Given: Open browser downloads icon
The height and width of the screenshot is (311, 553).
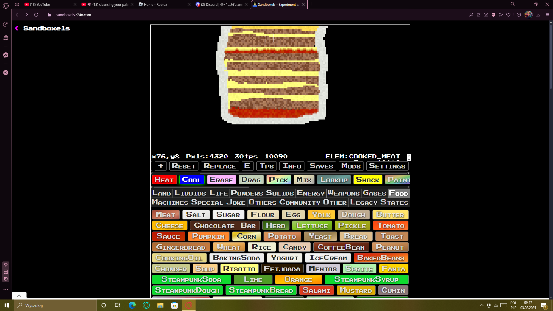Looking at the screenshot, I should (538, 15).
